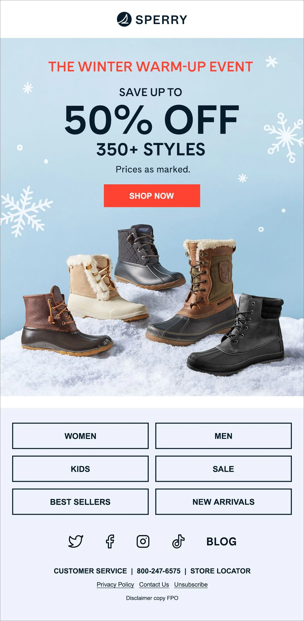Open the Women category
The image size is (304, 621).
click(x=80, y=436)
